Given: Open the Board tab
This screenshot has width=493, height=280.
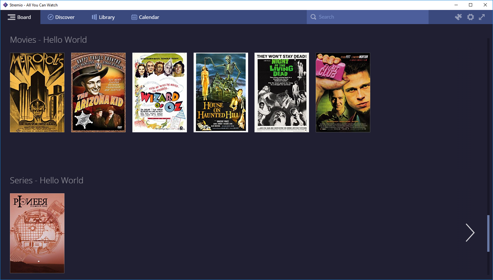Looking at the screenshot, I should click(20, 17).
